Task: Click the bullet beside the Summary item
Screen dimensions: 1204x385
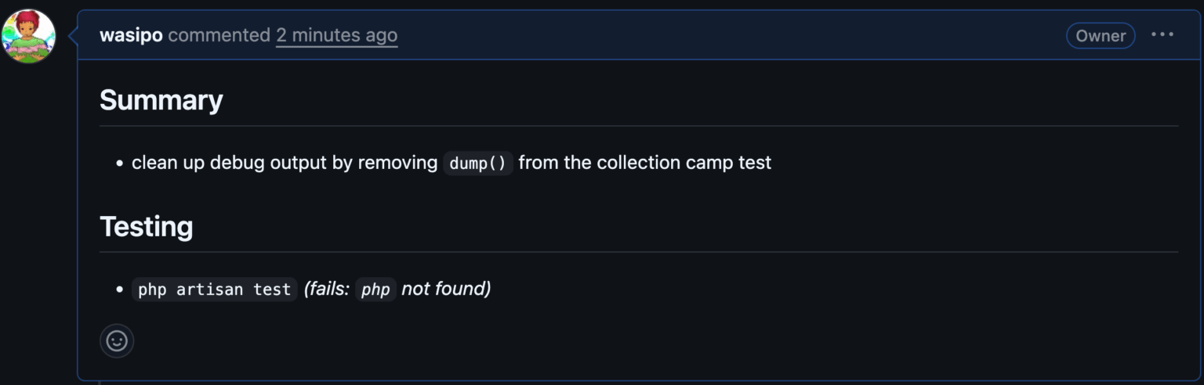Action: click(x=120, y=164)
